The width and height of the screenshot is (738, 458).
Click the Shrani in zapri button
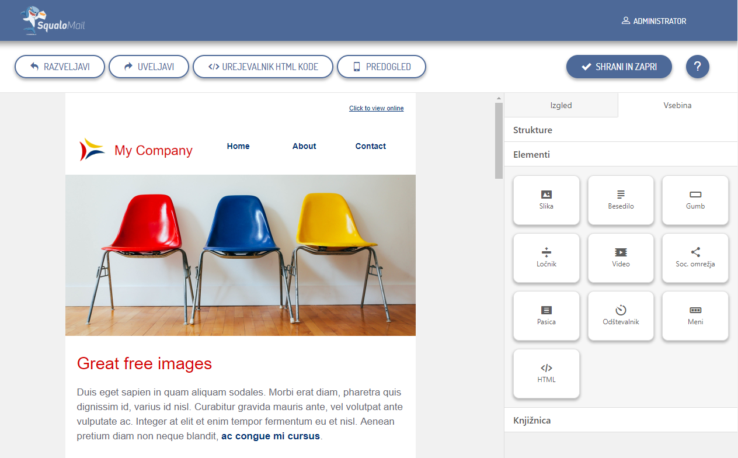[x=619, y=67]
